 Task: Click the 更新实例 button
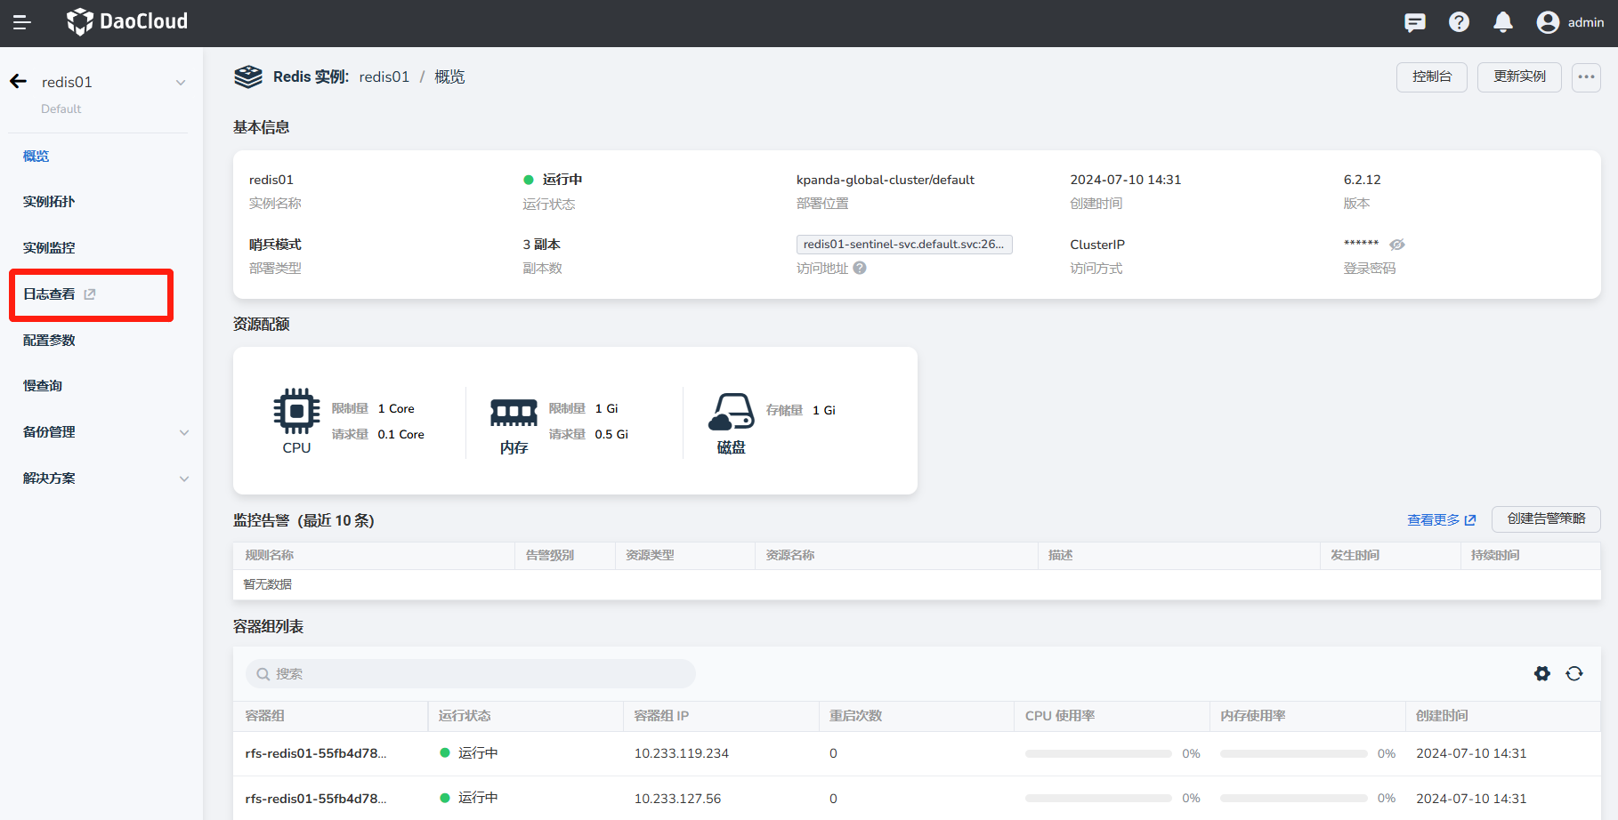pyautogui.click(x=1519, y=77)
